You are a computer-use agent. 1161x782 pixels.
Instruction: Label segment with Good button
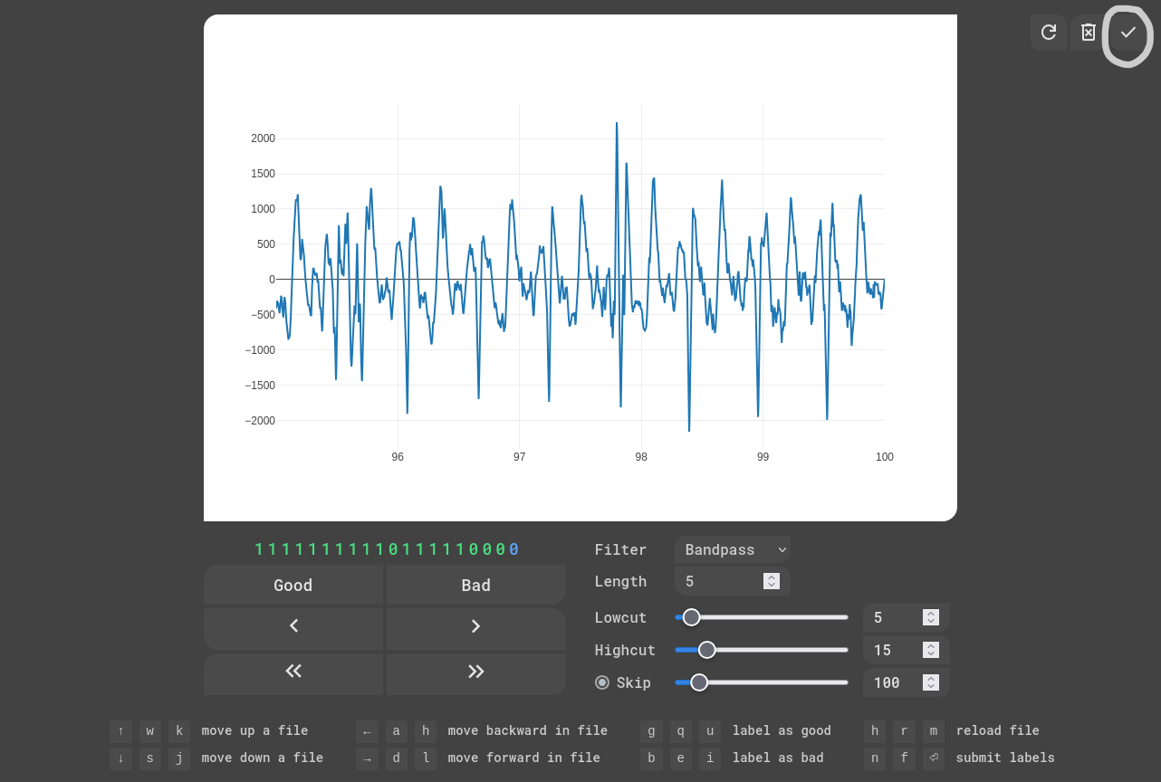(293, 585)
